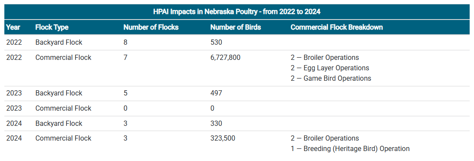Click the Flock Type column header
Screen dimensions: 474x161
pyautogui.click(x=52, y=27)
